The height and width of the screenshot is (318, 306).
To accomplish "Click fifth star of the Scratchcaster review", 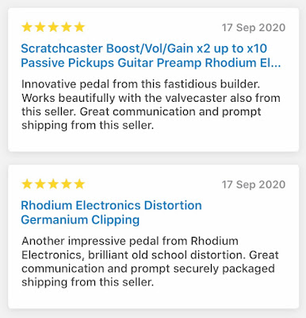I will click(x=79, y=27).
